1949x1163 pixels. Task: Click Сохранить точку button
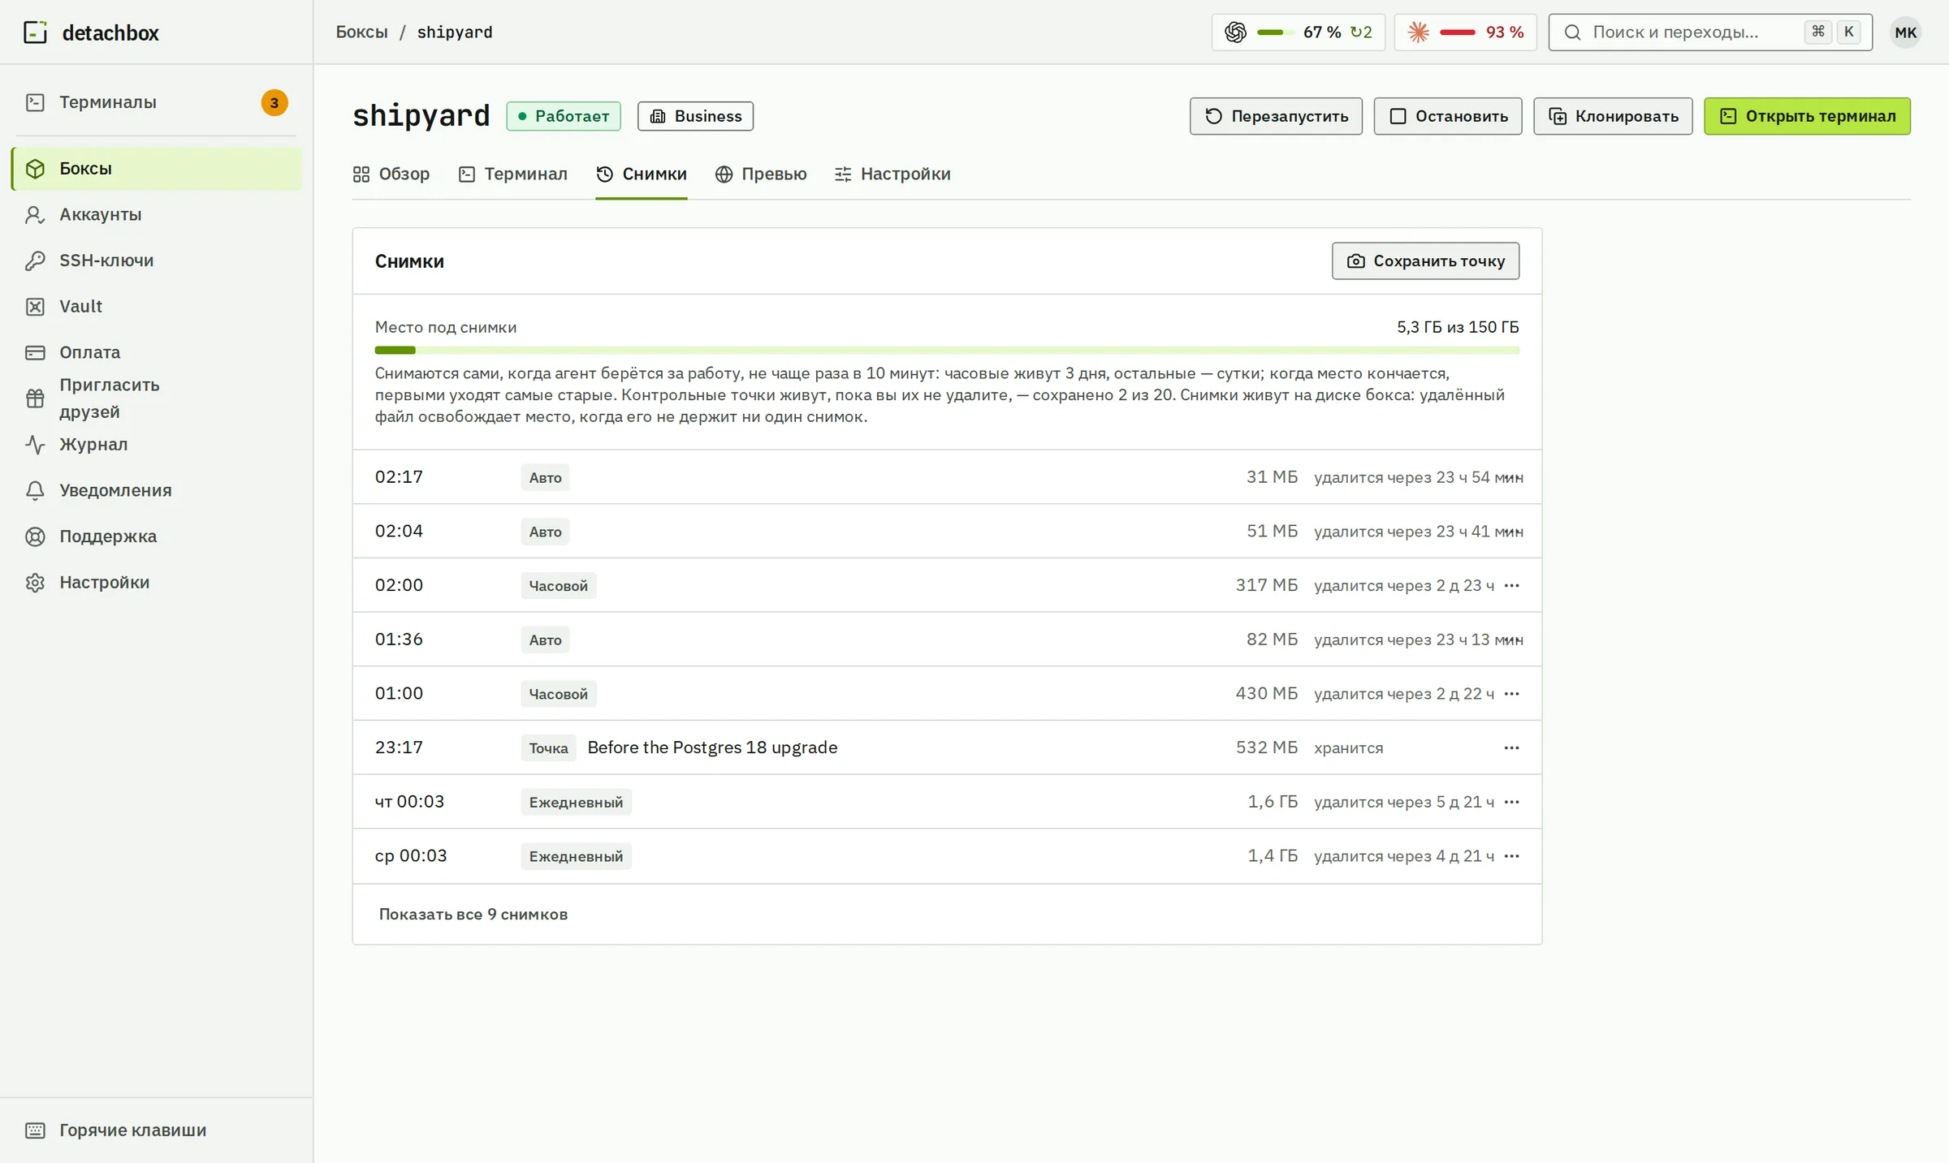coord(1425,261)
